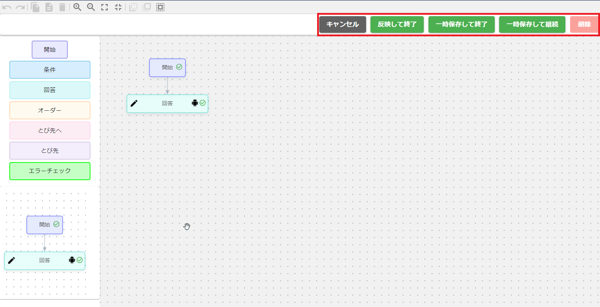
Task: Click the trash delete icon in toolbar
Action: [62, 7]
